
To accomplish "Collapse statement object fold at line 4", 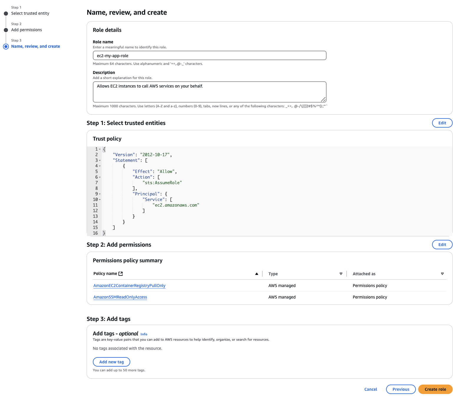I will click(100, 166).
